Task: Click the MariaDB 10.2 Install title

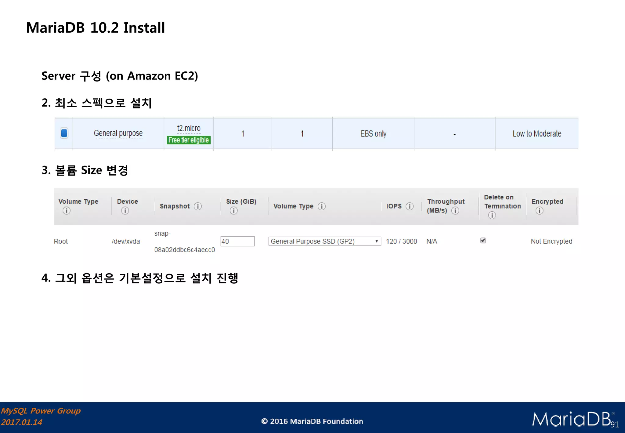Action: point(96,27)
